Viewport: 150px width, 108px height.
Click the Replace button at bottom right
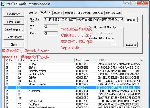pos(131,45)
